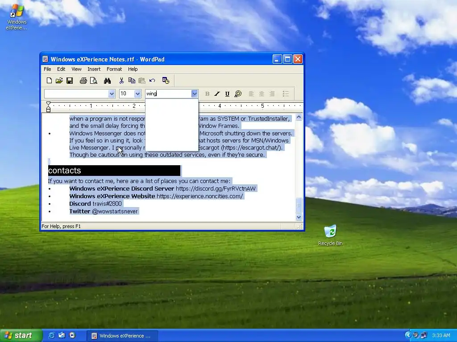457x342 pixels.
Task: Click the Open folder toolbar icon
Action: tap(59, 81)
